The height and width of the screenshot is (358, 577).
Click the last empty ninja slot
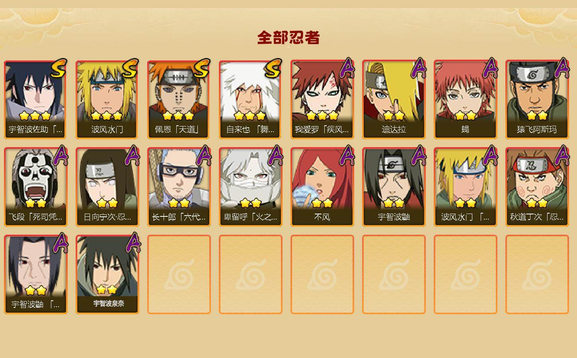click(x=537, y=274)
